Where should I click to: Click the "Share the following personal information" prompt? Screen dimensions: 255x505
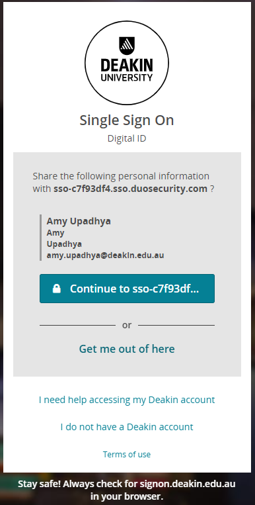(121, 176)
